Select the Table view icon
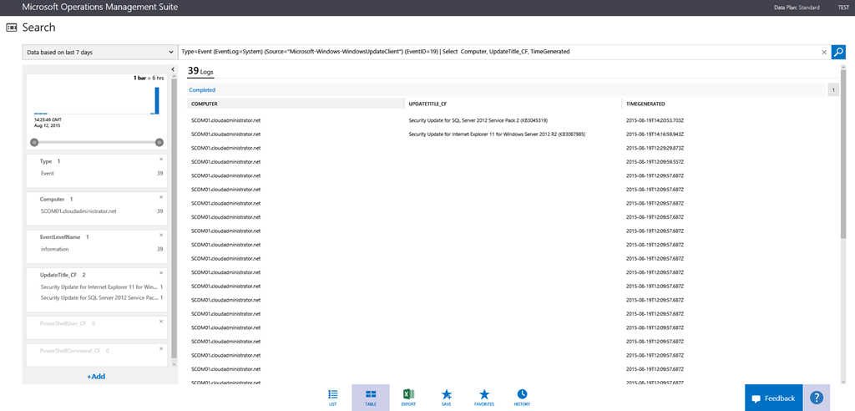The image size is (855, 411). (x=371, y=398)
